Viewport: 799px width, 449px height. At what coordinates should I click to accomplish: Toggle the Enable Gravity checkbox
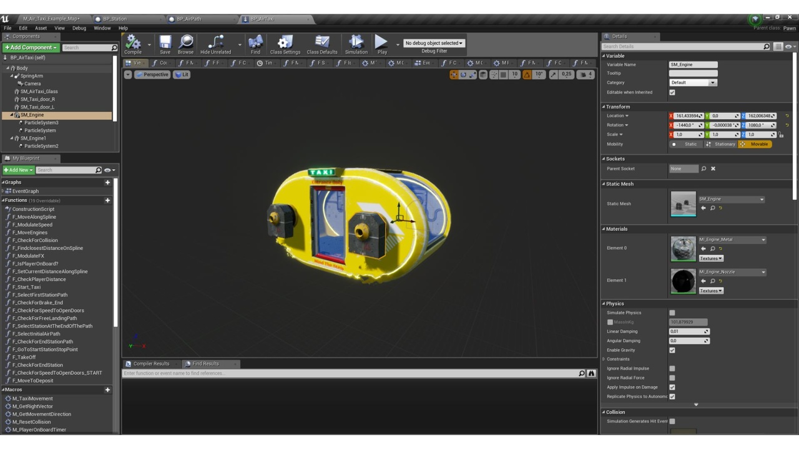[672, 350]
